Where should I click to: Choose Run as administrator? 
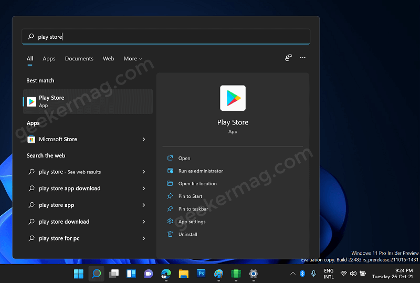tap(201, 171)
